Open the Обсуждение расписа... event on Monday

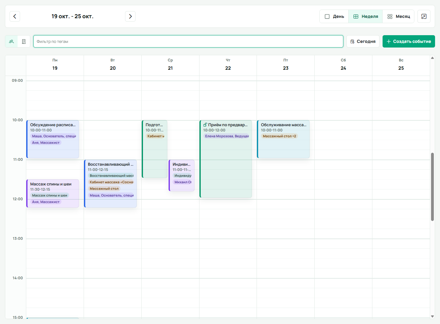click(x=53, y=139)
